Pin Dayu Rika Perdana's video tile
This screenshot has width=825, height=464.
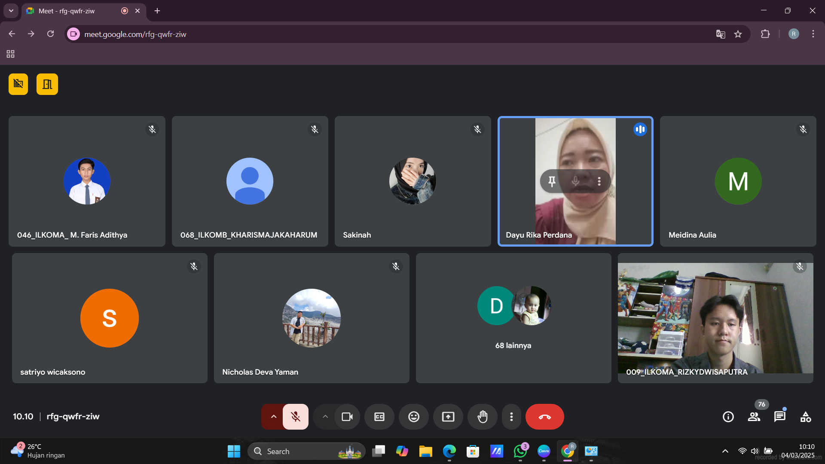552,181
